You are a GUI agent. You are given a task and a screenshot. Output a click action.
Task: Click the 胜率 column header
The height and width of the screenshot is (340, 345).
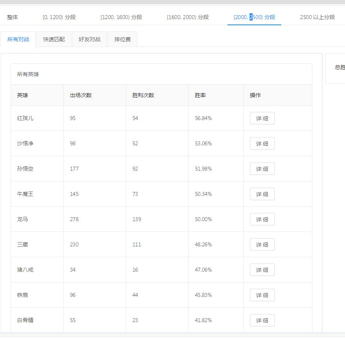pos(200,95)
